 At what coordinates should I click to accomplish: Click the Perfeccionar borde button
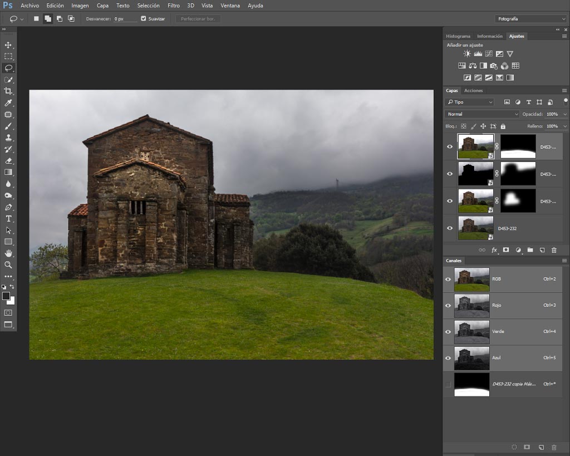pos(198,19)
